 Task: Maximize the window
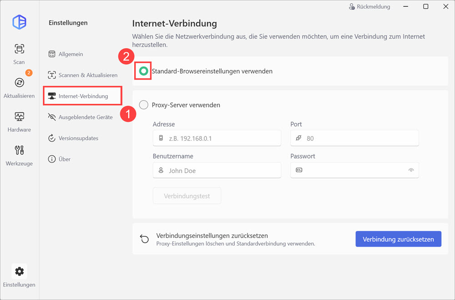(426, 6)
